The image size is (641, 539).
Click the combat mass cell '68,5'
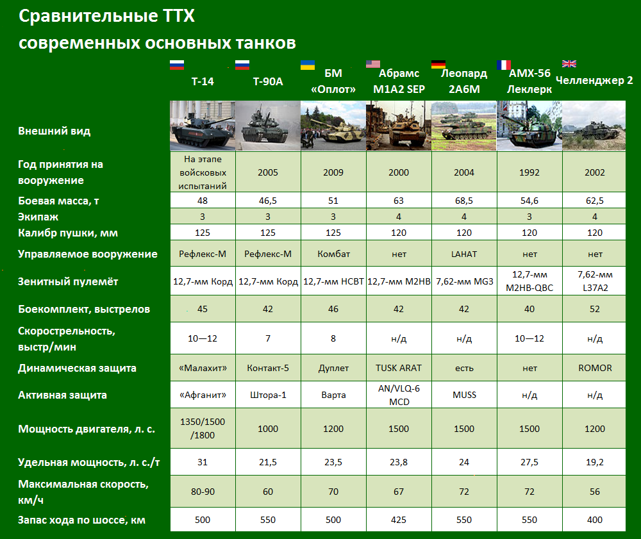[464, 201]
